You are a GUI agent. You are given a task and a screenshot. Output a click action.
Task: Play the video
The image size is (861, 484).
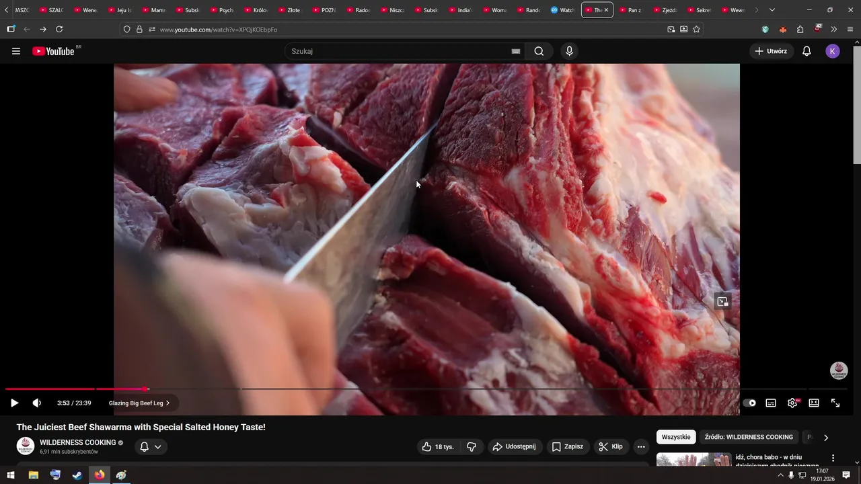14,403
